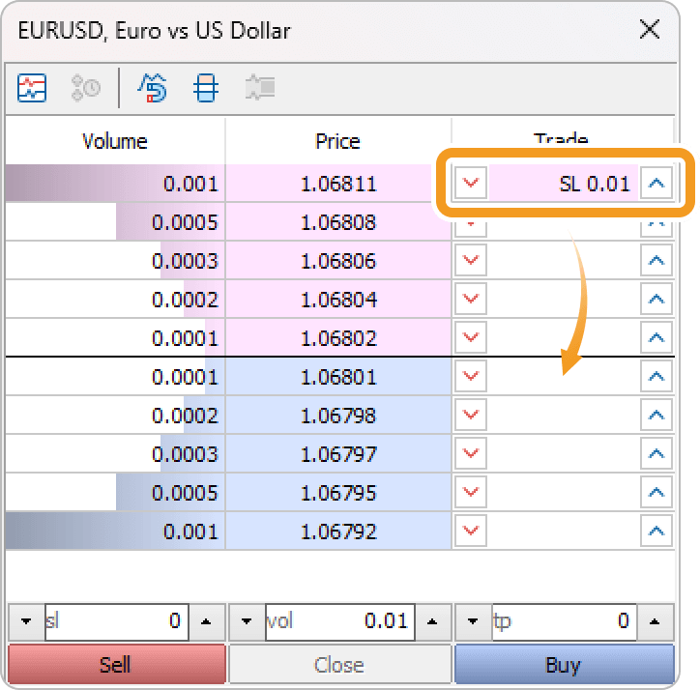700x690 pixels.
Task: Close the EURUSD depth of market window
Action: (x=649, y=30)
